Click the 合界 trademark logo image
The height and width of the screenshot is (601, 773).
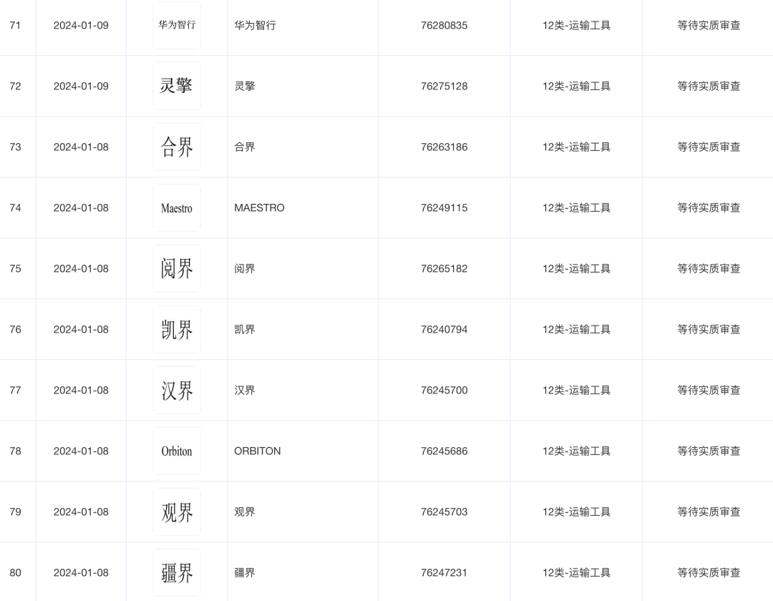(x=177, y=147)
